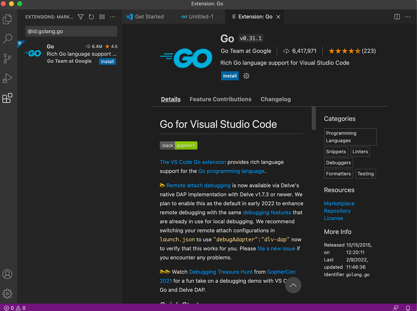Open the editor more actions menu

pyautogui.click(x=407, y=17)
